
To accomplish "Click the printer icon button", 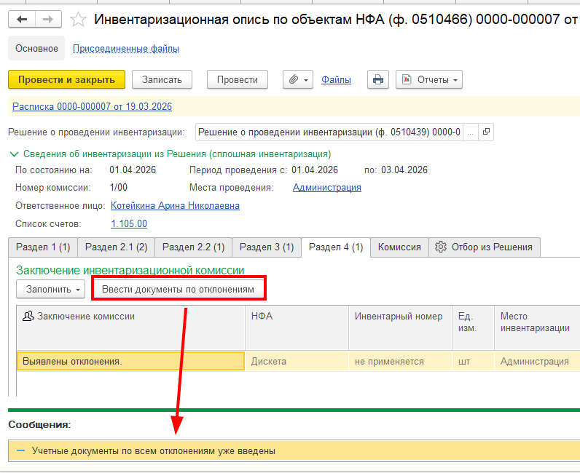I will (x=378, y=79).
